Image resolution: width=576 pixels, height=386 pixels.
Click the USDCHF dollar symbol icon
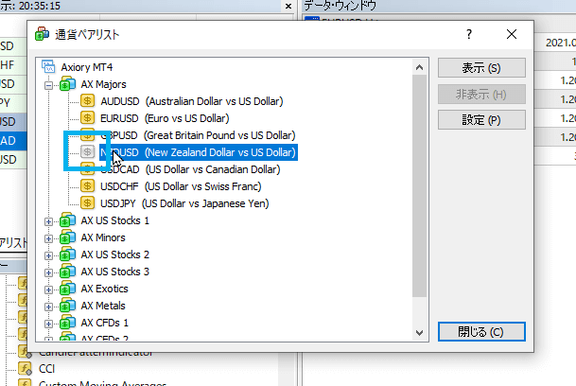point(88,186)
